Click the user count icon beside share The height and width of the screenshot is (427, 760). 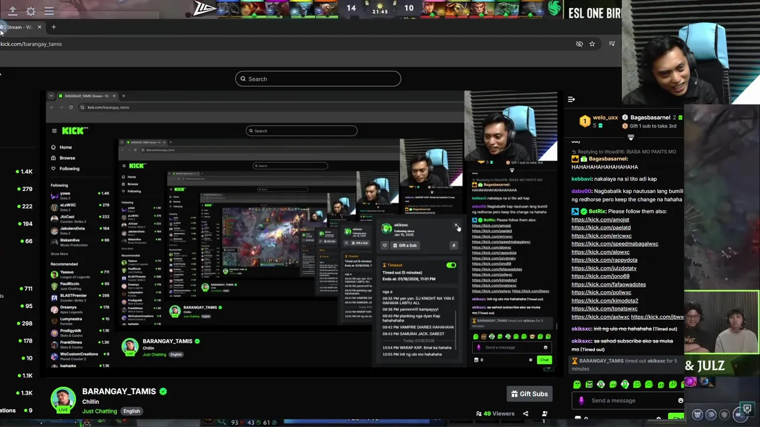click(x=544, y=413)
